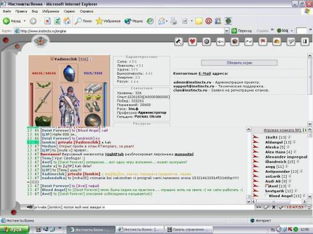
Task: Click the Vadimechik character name
Action: [x=66, y=59]
